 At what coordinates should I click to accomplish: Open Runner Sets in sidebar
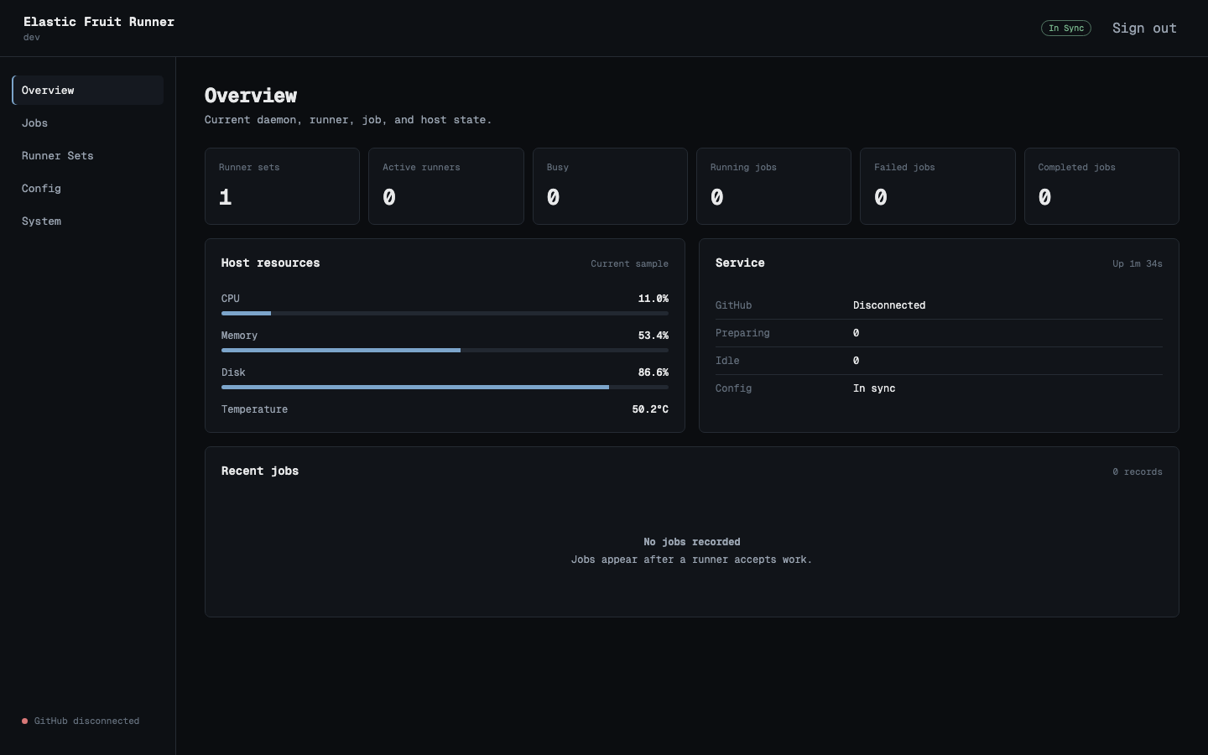[87, 155]
